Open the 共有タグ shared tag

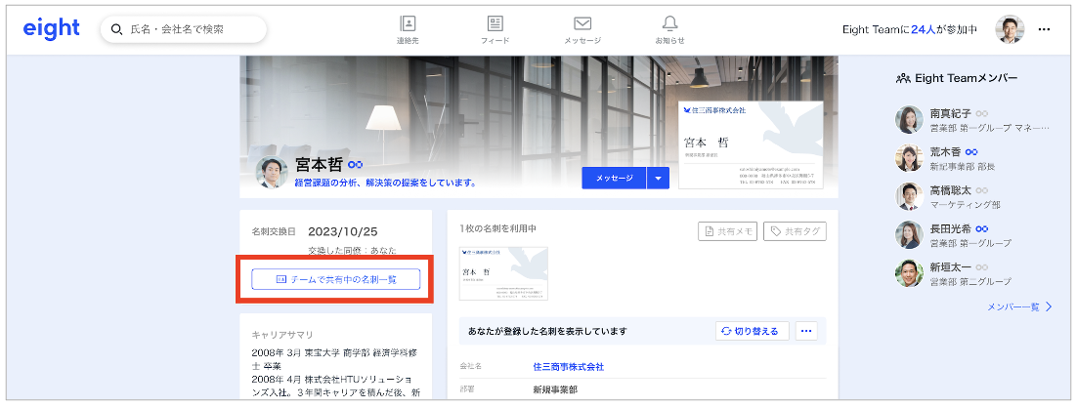coord(795,231)
